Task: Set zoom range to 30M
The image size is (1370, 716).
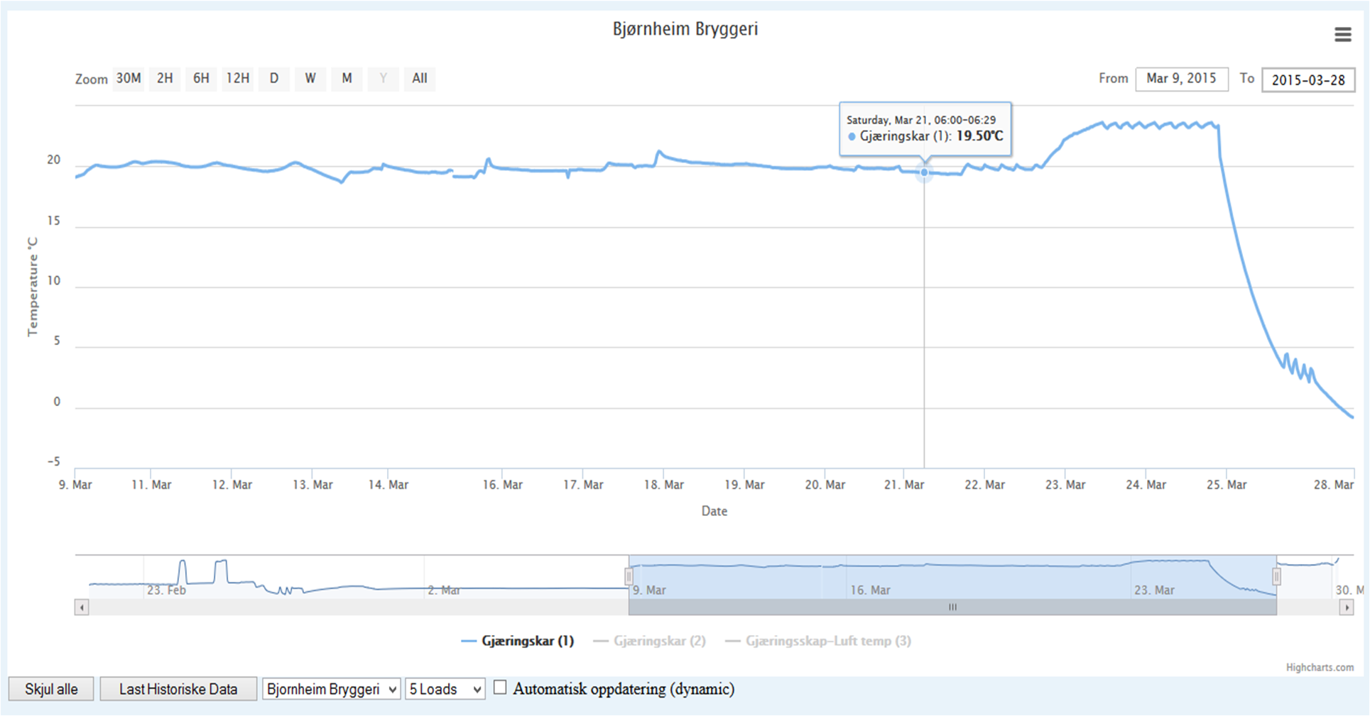Action: coord(129,79)
